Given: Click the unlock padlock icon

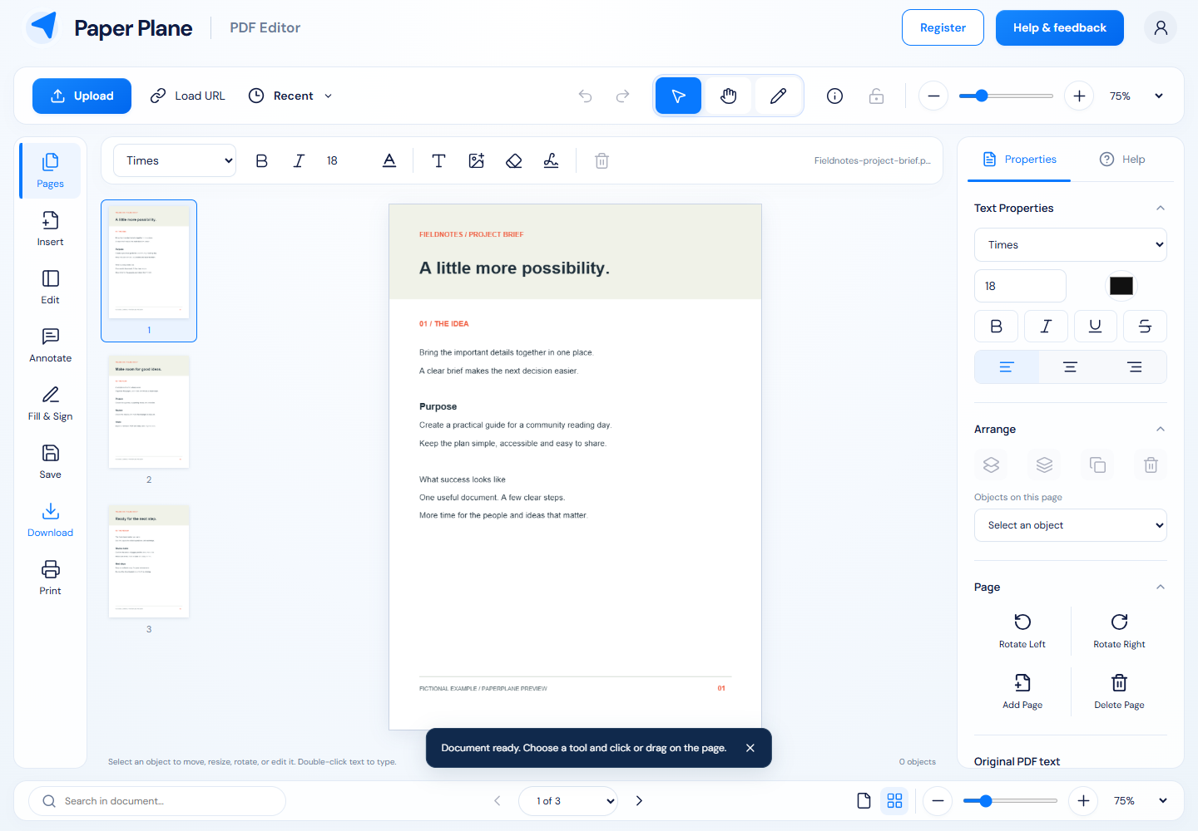Looking at the screenshot, I should (x=876, y=96).
